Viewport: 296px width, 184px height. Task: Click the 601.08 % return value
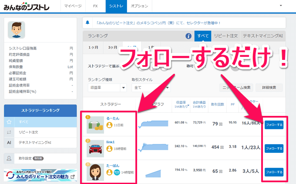point(181,123)
